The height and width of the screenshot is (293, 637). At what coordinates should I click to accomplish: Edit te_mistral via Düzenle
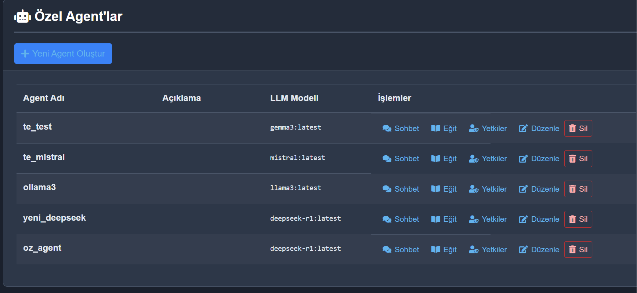539,159
